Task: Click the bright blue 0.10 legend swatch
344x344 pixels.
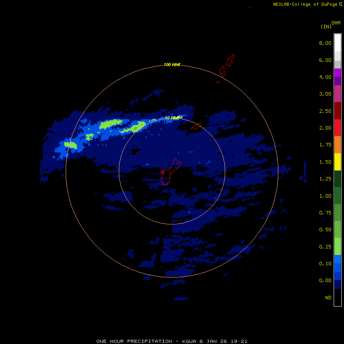Action: pos(338,259)
